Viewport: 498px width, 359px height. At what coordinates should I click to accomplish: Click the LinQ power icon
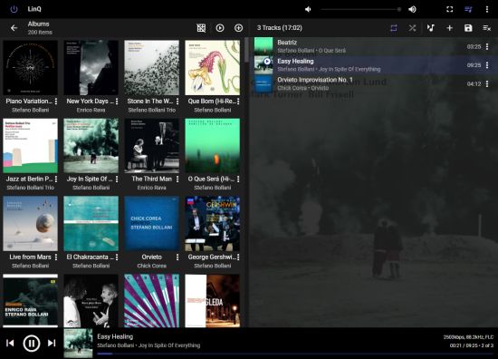14,9
